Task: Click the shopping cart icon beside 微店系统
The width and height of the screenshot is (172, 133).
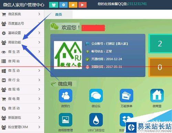Action: [x=4, y=14]
